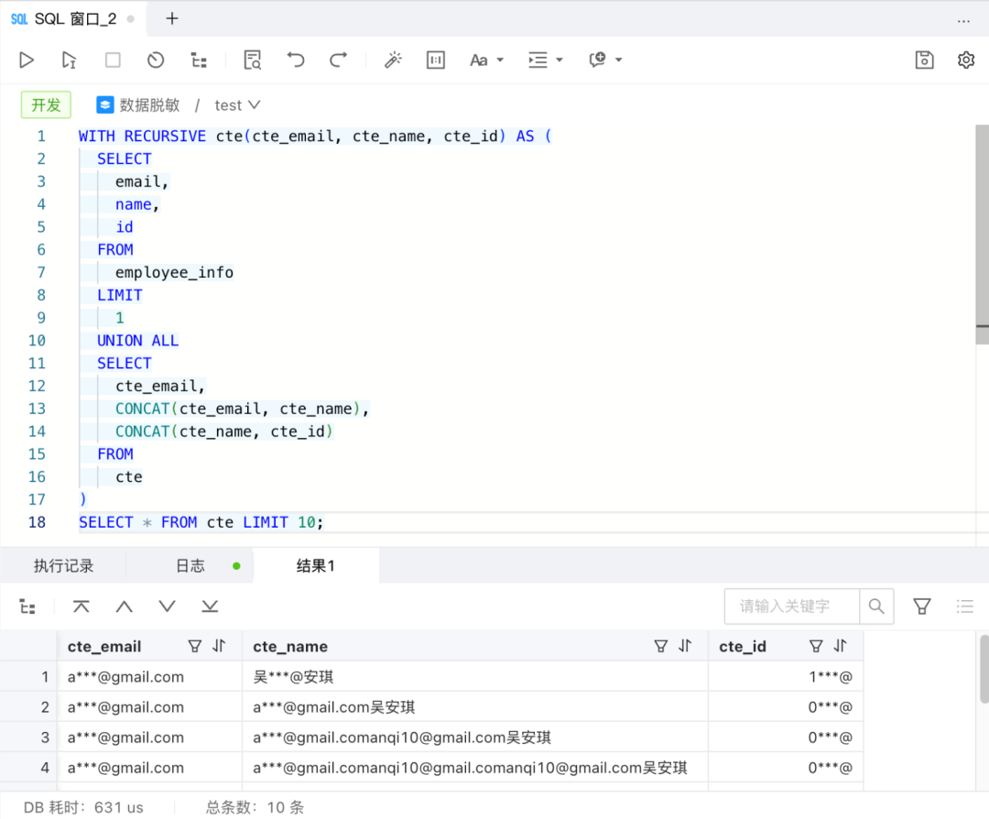Screen dimensions: 989x819
Task: Open the indent options dropdown
Action: pos(546,60)
